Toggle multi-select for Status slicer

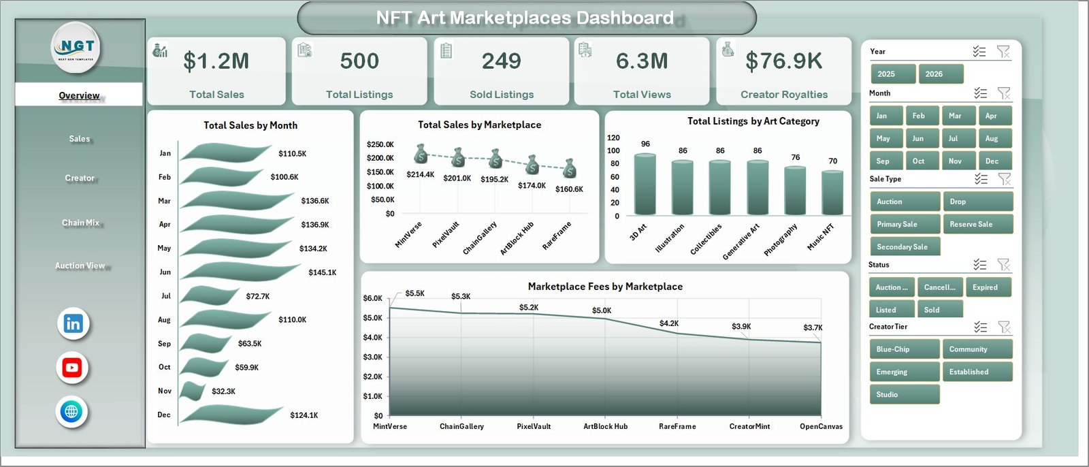pos(980,265)
